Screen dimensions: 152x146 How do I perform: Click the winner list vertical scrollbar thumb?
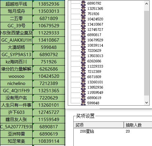pyautogui.click(x=146, y=53)
